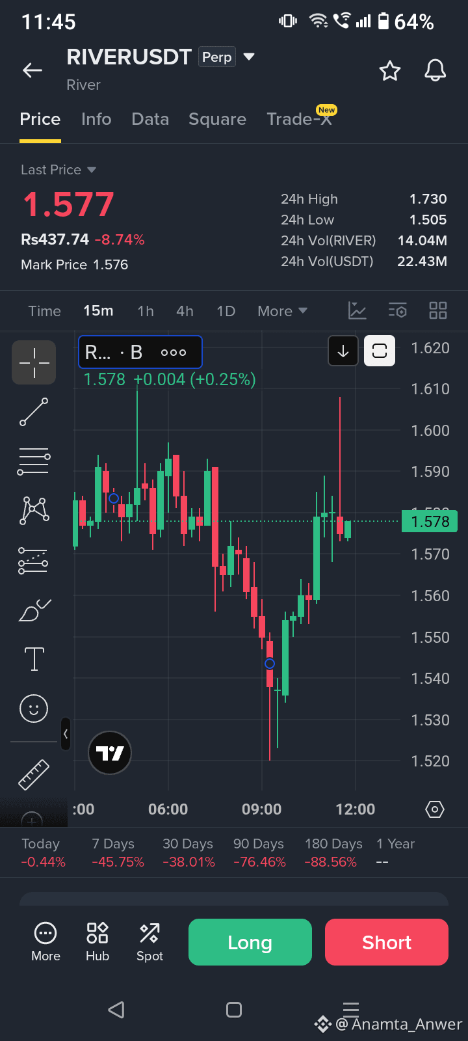
Task: Click the 7 Days -45.75% performance
Action: (118, 852)
